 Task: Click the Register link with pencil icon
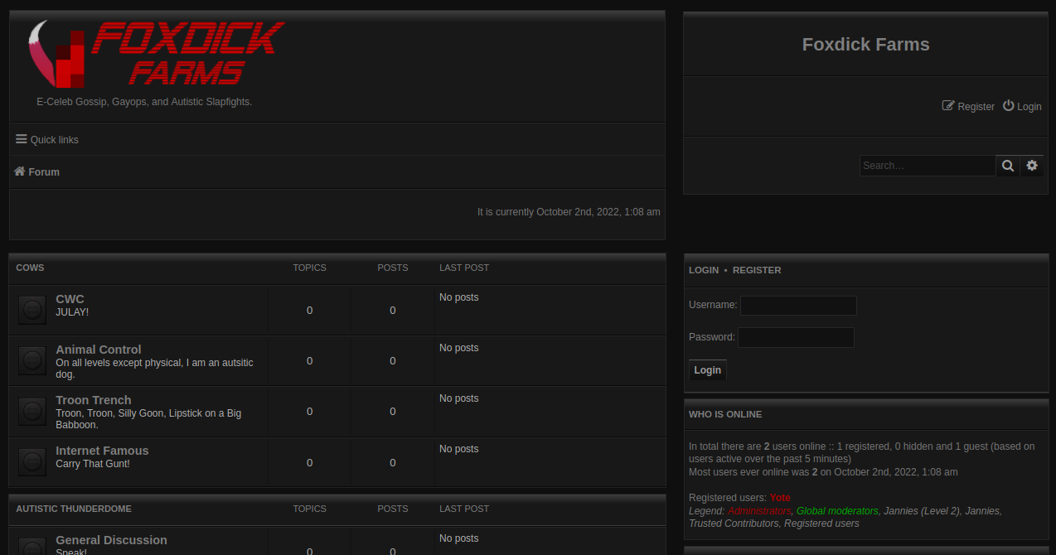968,106
